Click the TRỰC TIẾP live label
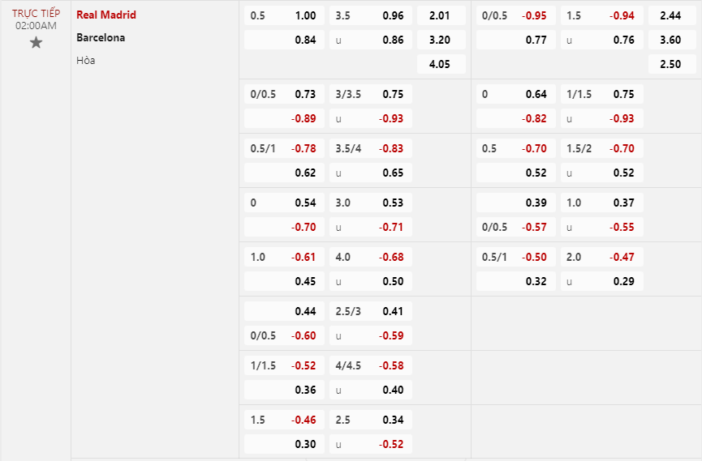This screenshot has height=461, width=702. point(36,13)
